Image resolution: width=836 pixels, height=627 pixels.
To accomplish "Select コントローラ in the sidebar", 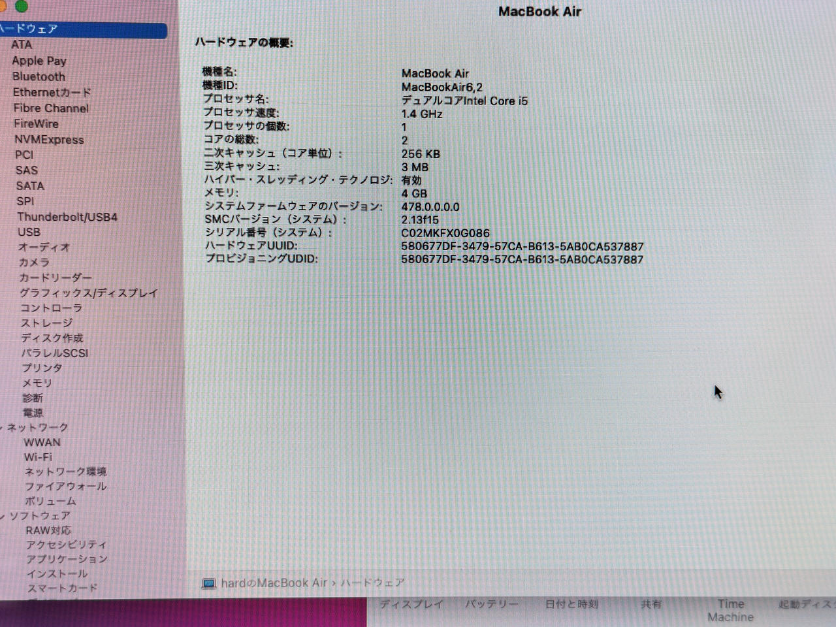I will [51, 308].
